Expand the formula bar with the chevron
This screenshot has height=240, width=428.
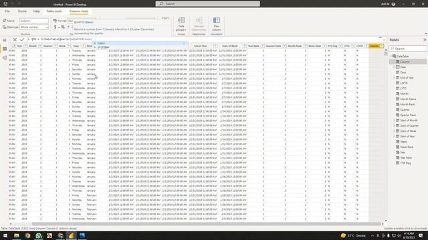[x=384, y=39]
